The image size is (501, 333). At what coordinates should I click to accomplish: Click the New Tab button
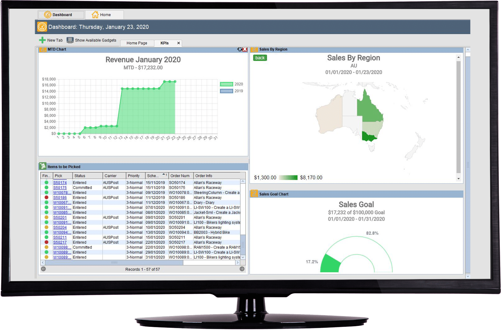click(x=51, y=40)
